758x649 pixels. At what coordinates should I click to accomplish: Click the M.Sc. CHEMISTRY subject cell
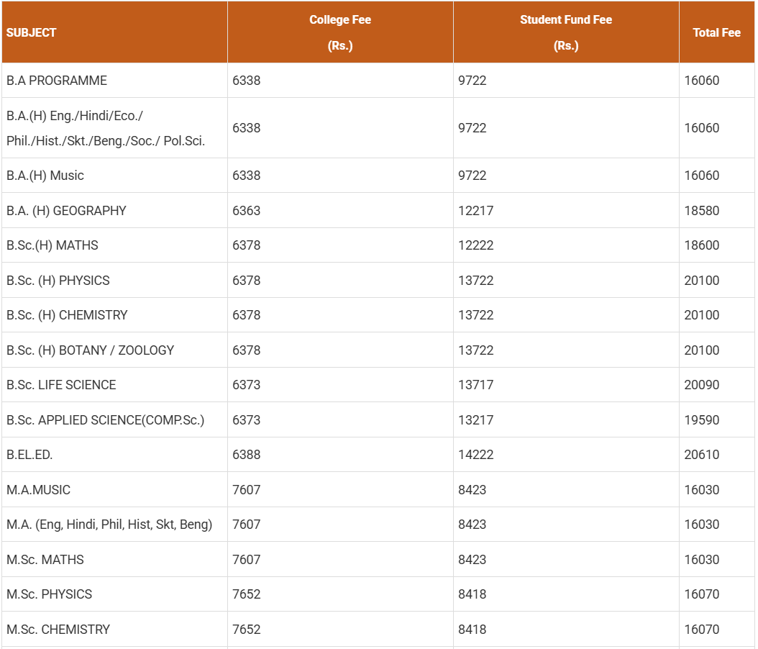(x=58, y=630)
